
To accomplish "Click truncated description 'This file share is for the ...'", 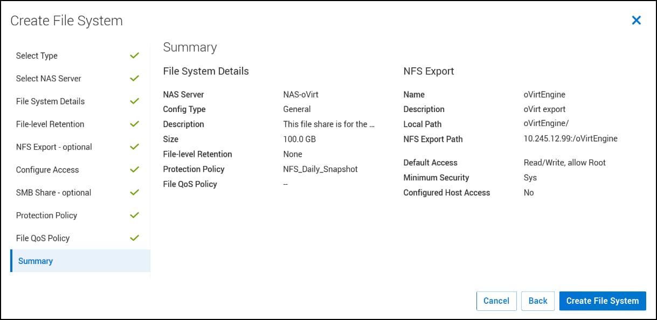I will (329, 124).
